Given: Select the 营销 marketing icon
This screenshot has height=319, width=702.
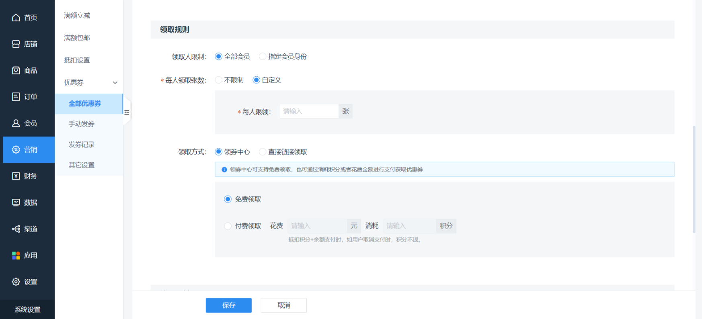Looking at the screenshot, I should click(16, 149).
